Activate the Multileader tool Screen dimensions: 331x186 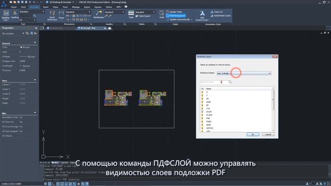click(x=99, y=15)
